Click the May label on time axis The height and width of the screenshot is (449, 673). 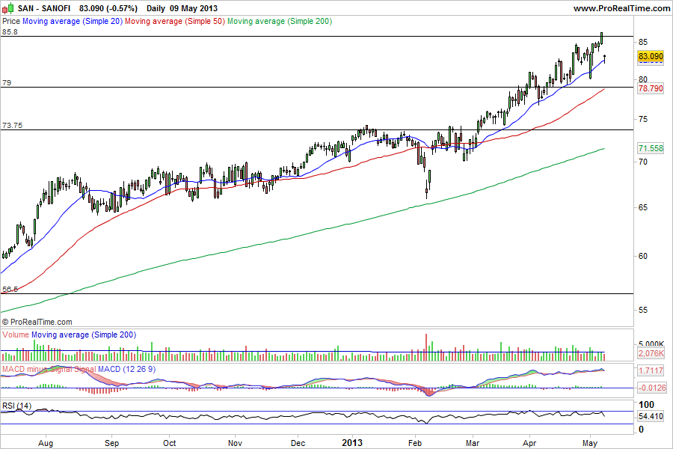pyautogui.click(x=589, y=443)
